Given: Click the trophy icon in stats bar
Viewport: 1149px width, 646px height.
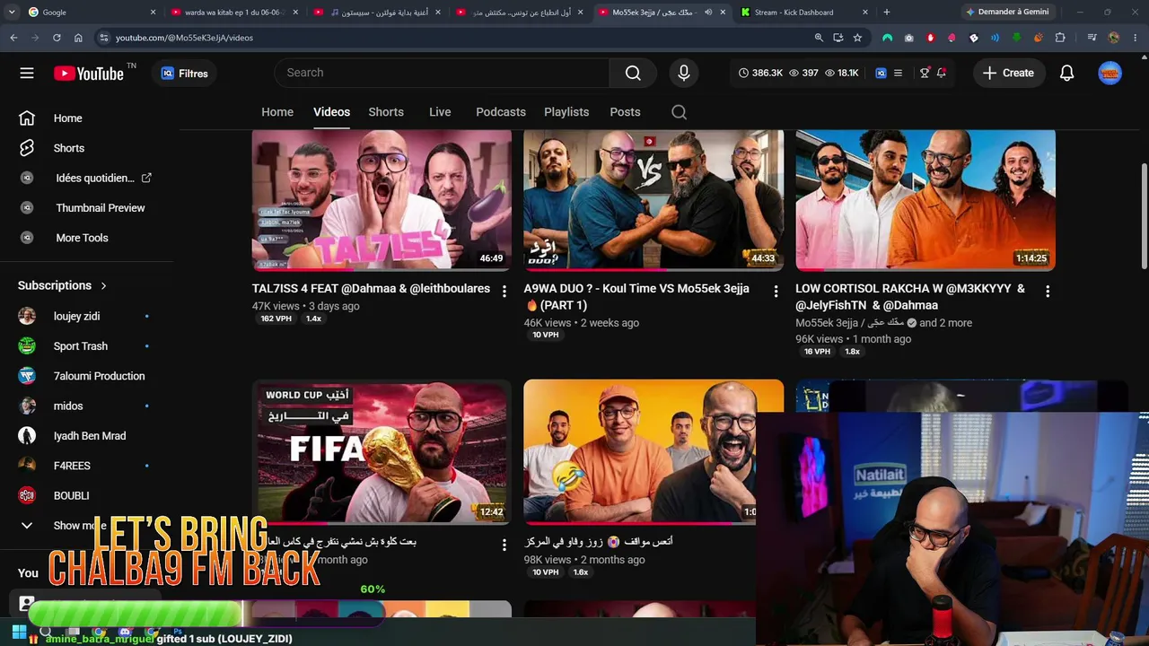Looking at the screenshot, I should (x=925, y=73).
